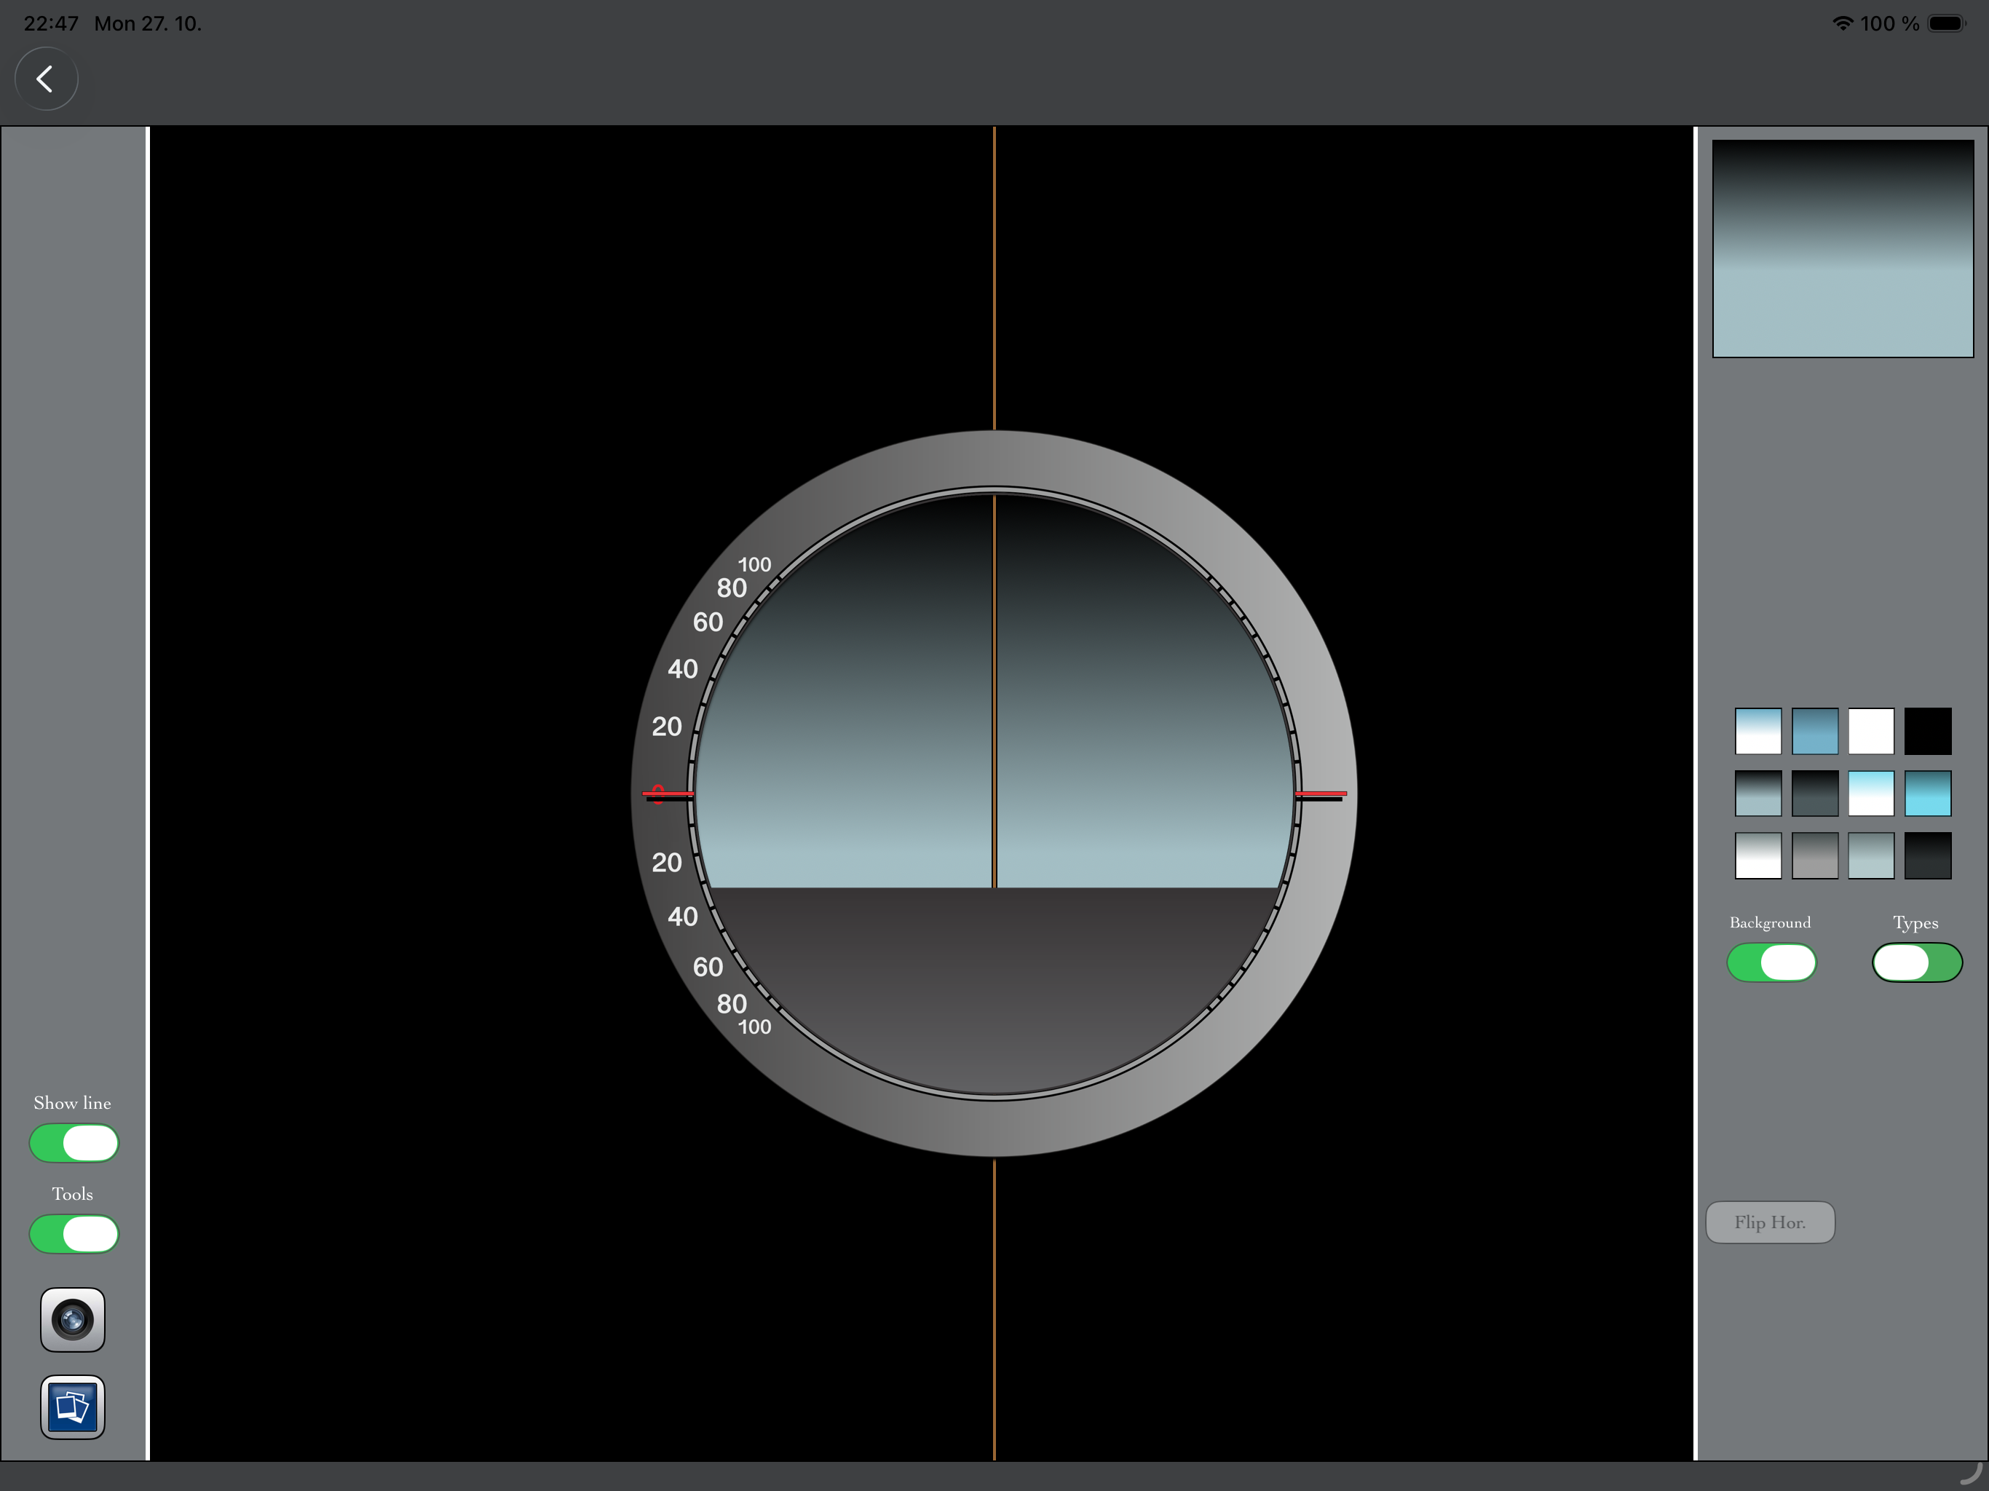The width and height of the screenshot is (1989, 1491).
Task: Toggle the Types switch
Action: 1917,962
